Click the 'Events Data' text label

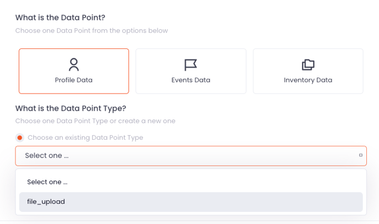pos(191,80)
